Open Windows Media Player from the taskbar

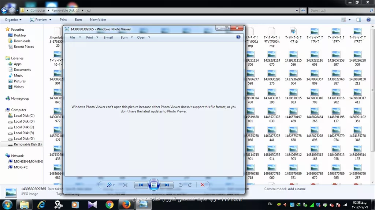[75, 205]
